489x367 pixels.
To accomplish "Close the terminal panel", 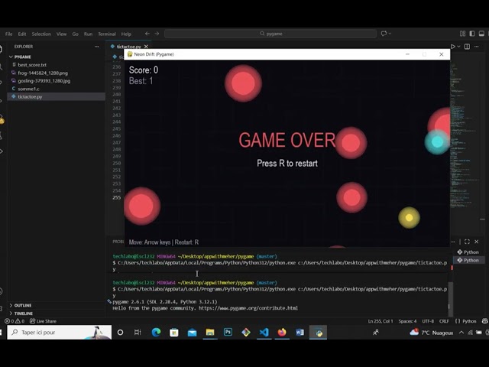I will coord(477,242).
